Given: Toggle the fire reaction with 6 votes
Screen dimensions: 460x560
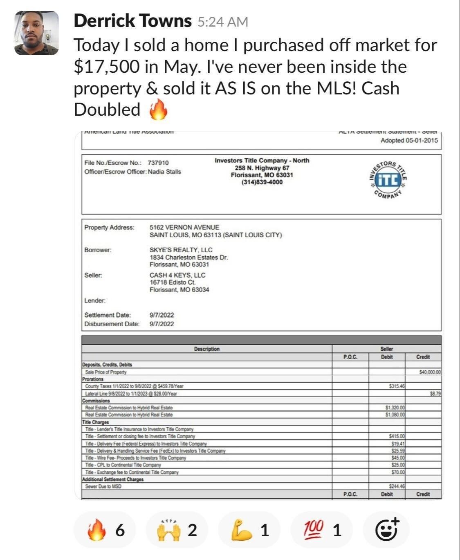Looking at the screenshot, I should point(105,530).
